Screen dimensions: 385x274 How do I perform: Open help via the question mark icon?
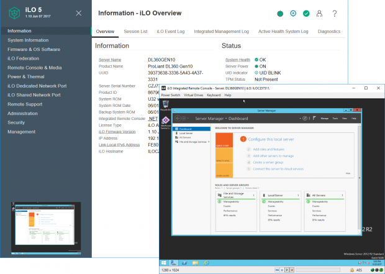(335, 13)
